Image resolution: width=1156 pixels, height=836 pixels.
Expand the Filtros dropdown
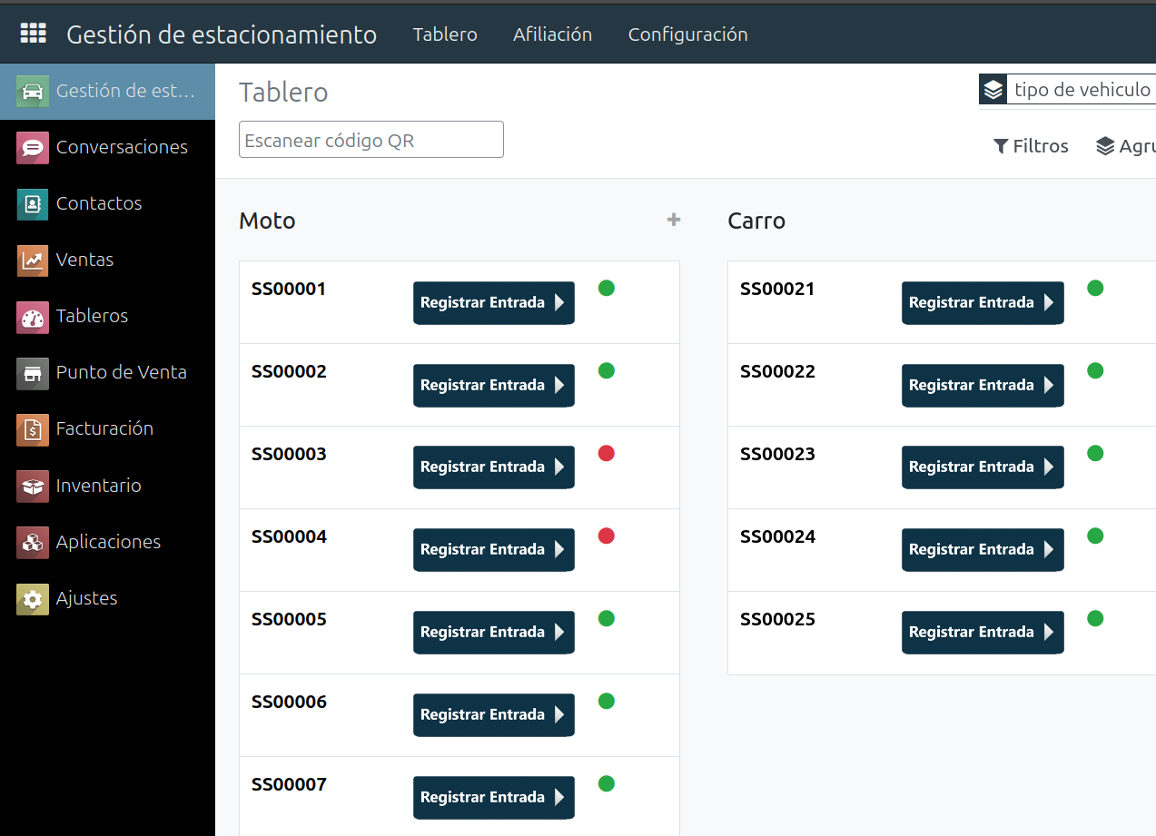tap(1031, 146)
